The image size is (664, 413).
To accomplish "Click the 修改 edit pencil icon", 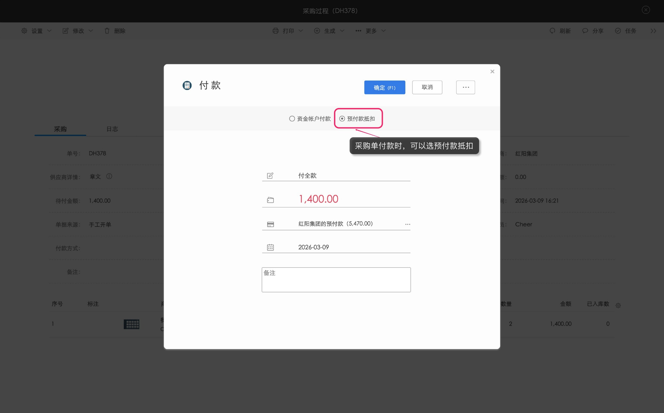I will point(65,30).
